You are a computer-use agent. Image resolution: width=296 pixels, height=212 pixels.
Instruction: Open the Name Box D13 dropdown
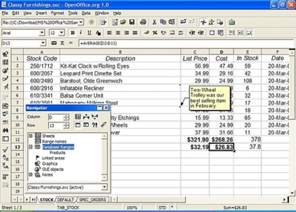click(43, 43)
